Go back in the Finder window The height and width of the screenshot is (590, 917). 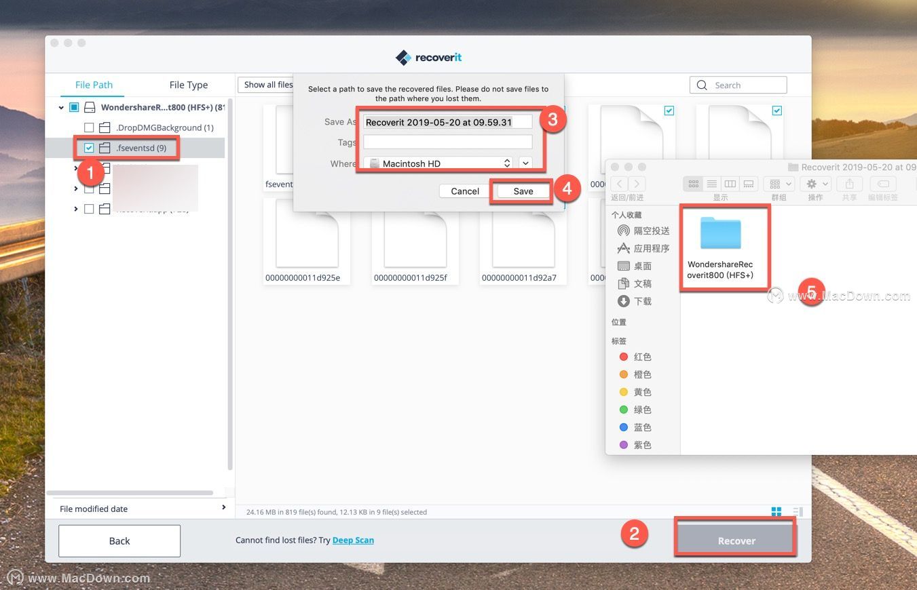pos(619,184)
